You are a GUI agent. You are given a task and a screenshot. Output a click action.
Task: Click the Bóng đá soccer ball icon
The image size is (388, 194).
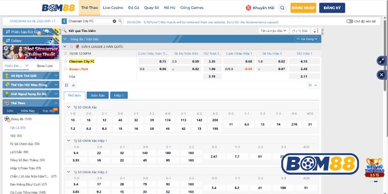tap(7, 119)
